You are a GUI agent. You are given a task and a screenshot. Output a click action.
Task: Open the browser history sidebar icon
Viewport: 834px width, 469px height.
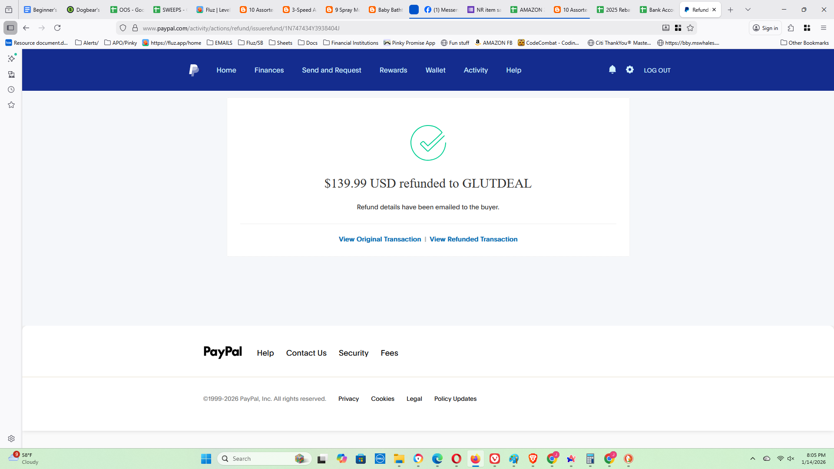click(x=11, y=89)
